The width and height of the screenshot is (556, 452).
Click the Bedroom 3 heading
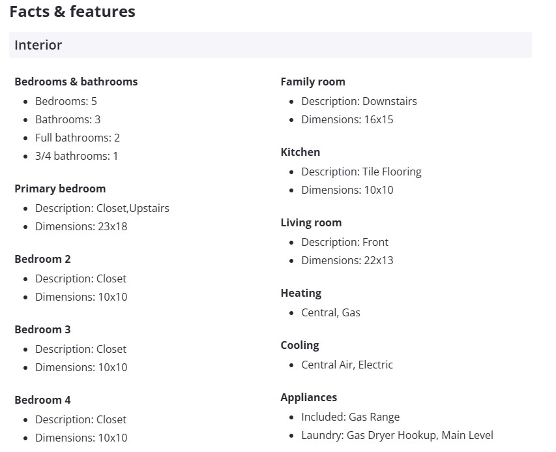pyautogui.click(x=42, y=329)
